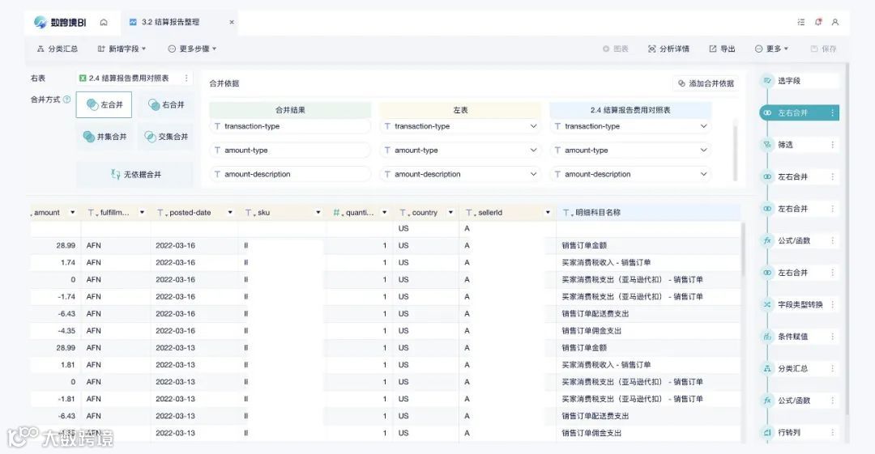Click the 图表 toolbar button
Screen dimensions: 875x454
tap(616, 49)
